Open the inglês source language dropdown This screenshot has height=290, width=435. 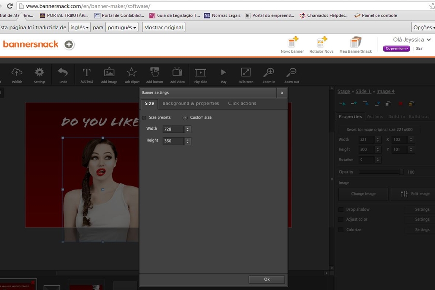click(79, 27)
